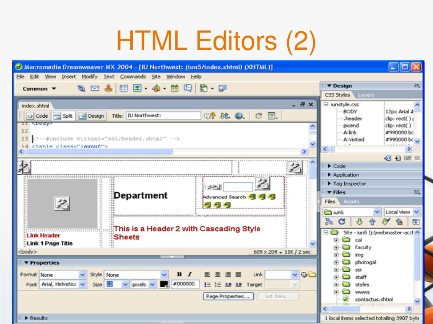433x324 pixels.
Task: Insert a Named Anchor
Action: (x=109, y=88)
